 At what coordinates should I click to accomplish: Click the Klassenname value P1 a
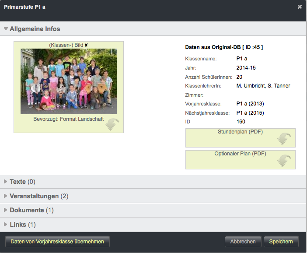242,59
